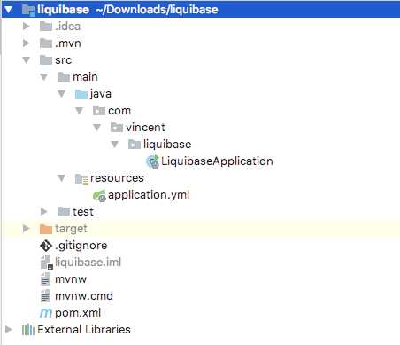Click the LiquibaseApplication Spring class icon
The width and height of the screenshot is (400, 345).
tap(152, 161)
